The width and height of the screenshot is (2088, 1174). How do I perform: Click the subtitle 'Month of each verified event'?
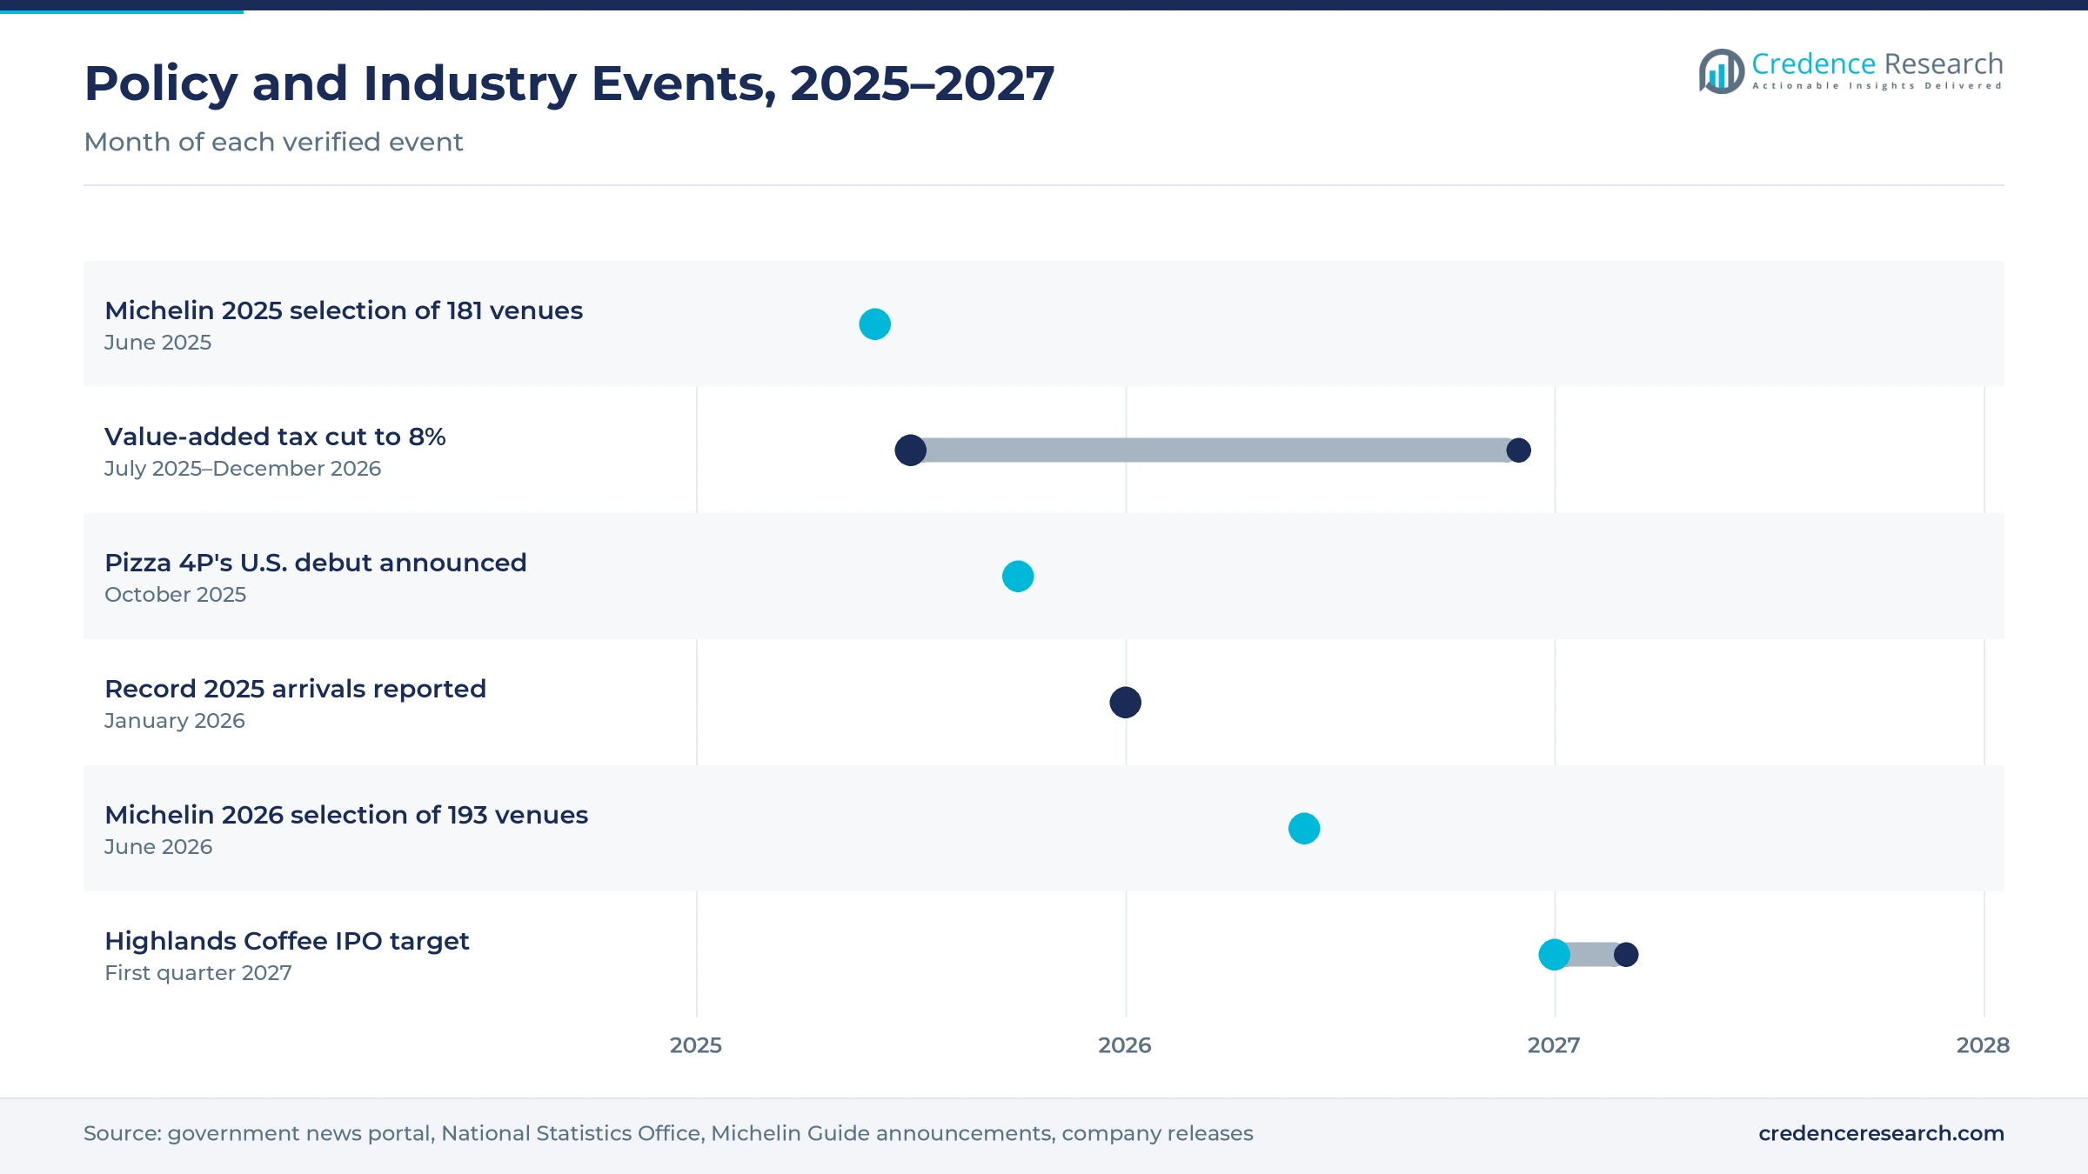[273, 142]
